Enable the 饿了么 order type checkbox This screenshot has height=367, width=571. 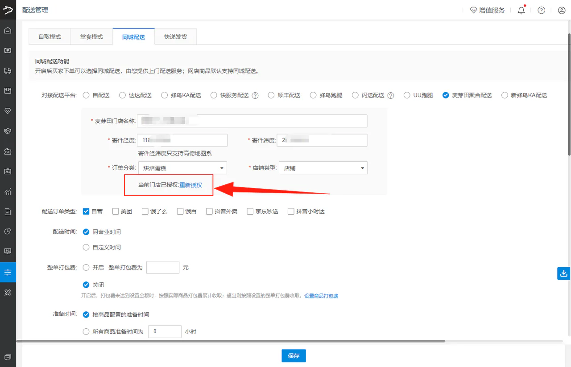145,211
